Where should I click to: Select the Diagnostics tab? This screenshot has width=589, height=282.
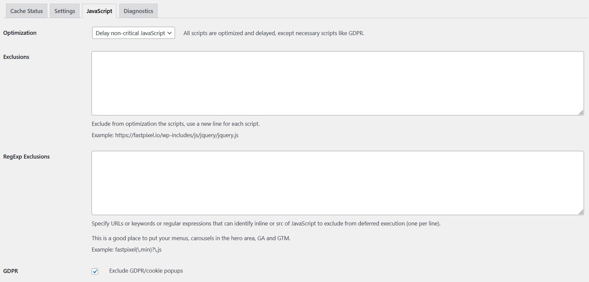(x=138, y=11)
